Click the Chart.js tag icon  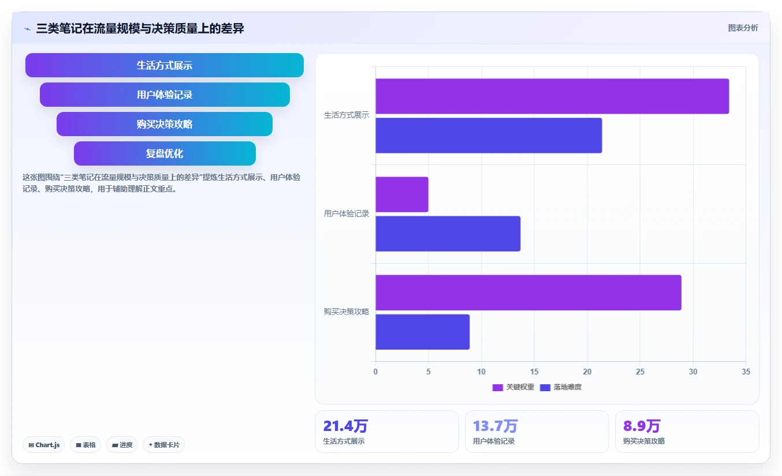click(x=31, y=445)
